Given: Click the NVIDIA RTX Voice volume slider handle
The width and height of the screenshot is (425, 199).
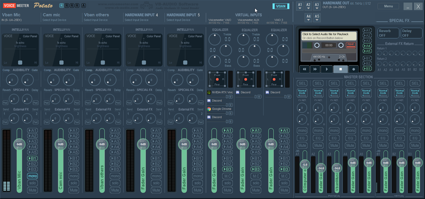Looking at the screenshot, I should pyautogui.click(x=227, y=97).
